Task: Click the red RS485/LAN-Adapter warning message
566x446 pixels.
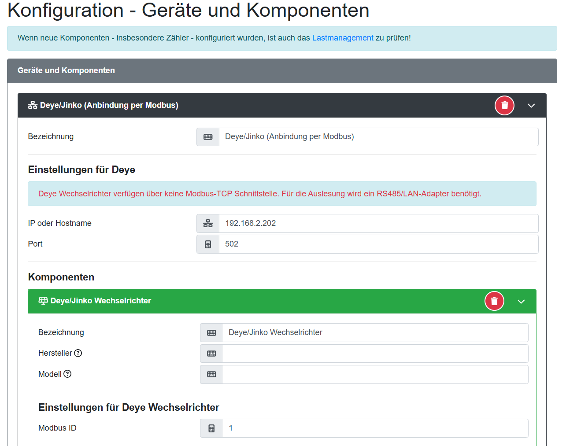Action: [x=260, y=194]
